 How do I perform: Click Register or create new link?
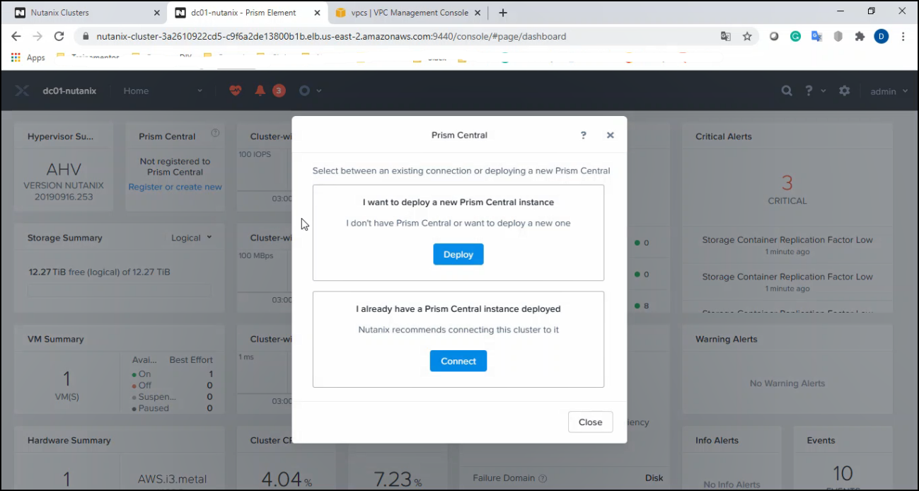tap(175, 187)
